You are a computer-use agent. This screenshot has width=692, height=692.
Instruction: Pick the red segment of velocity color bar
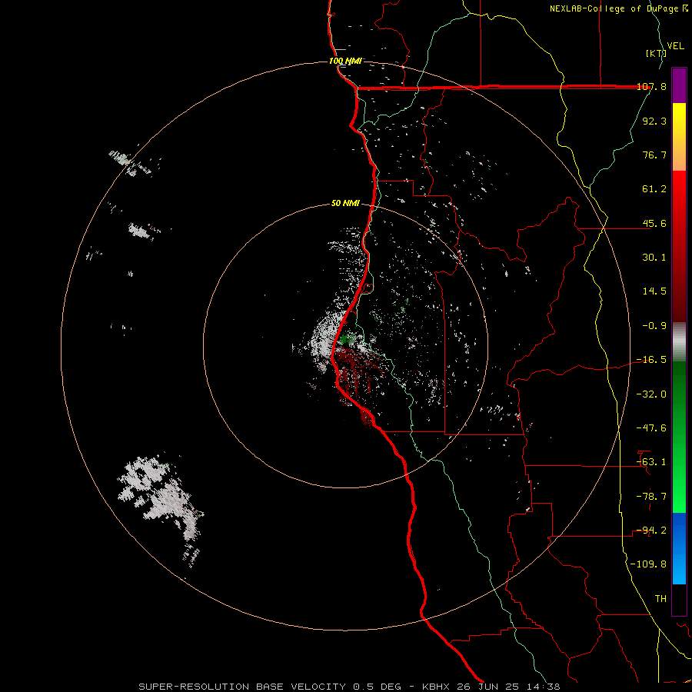tap(679, 246)
